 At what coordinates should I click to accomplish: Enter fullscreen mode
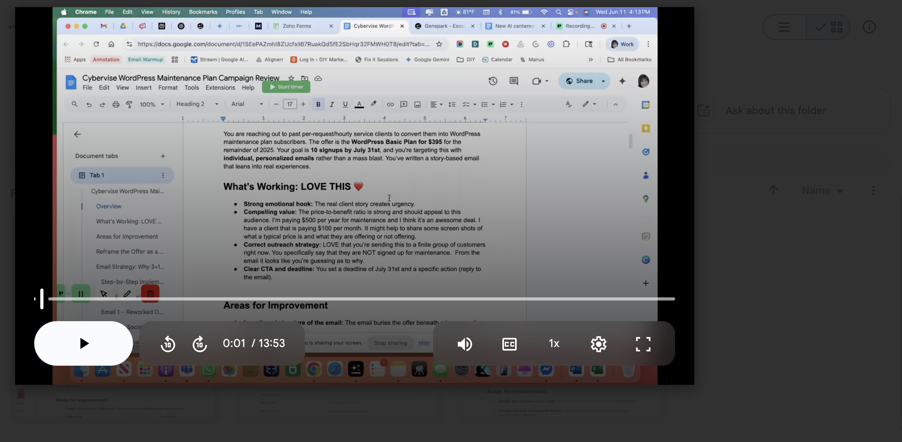click(643, 344)
